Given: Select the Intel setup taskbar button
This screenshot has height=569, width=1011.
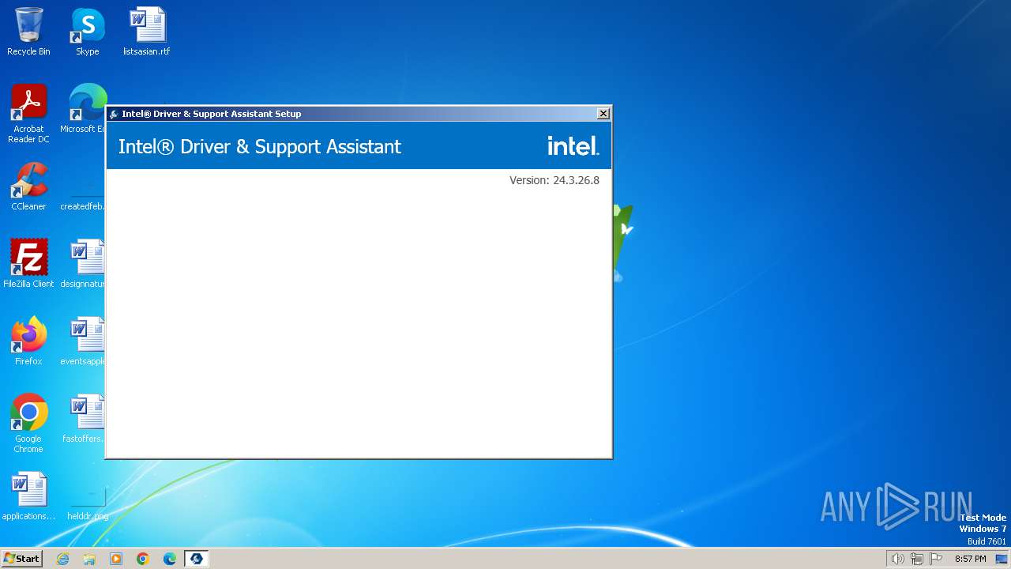Looking at the screenshot, I should (196, 559).
